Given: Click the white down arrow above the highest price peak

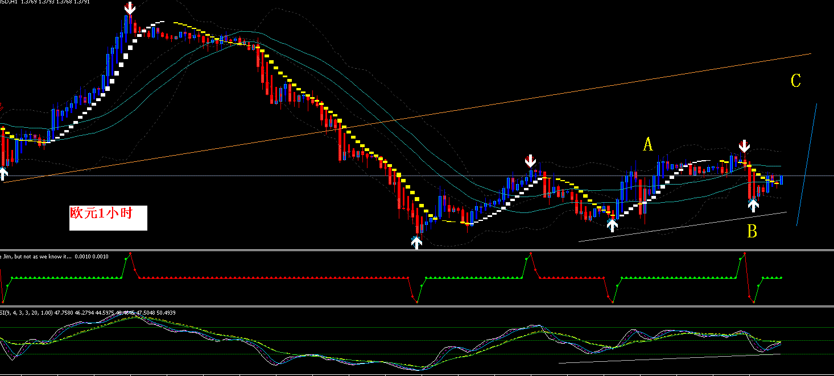Looking at the screenshot, I should click(130, 8).
